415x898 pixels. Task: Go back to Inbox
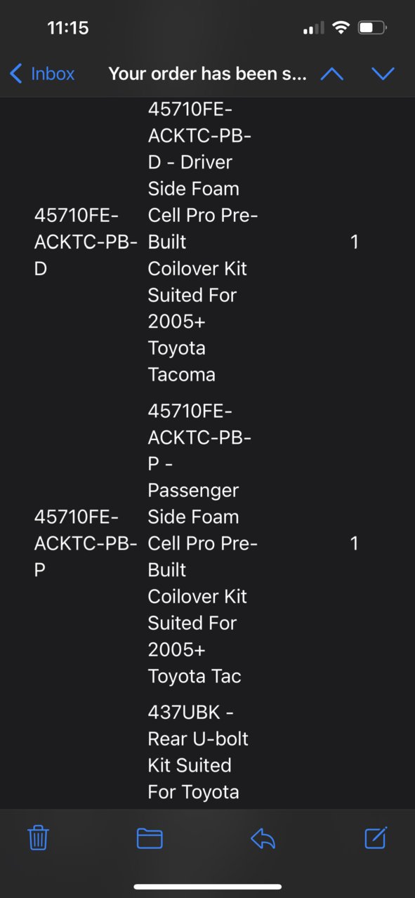(x=42, y=74)
